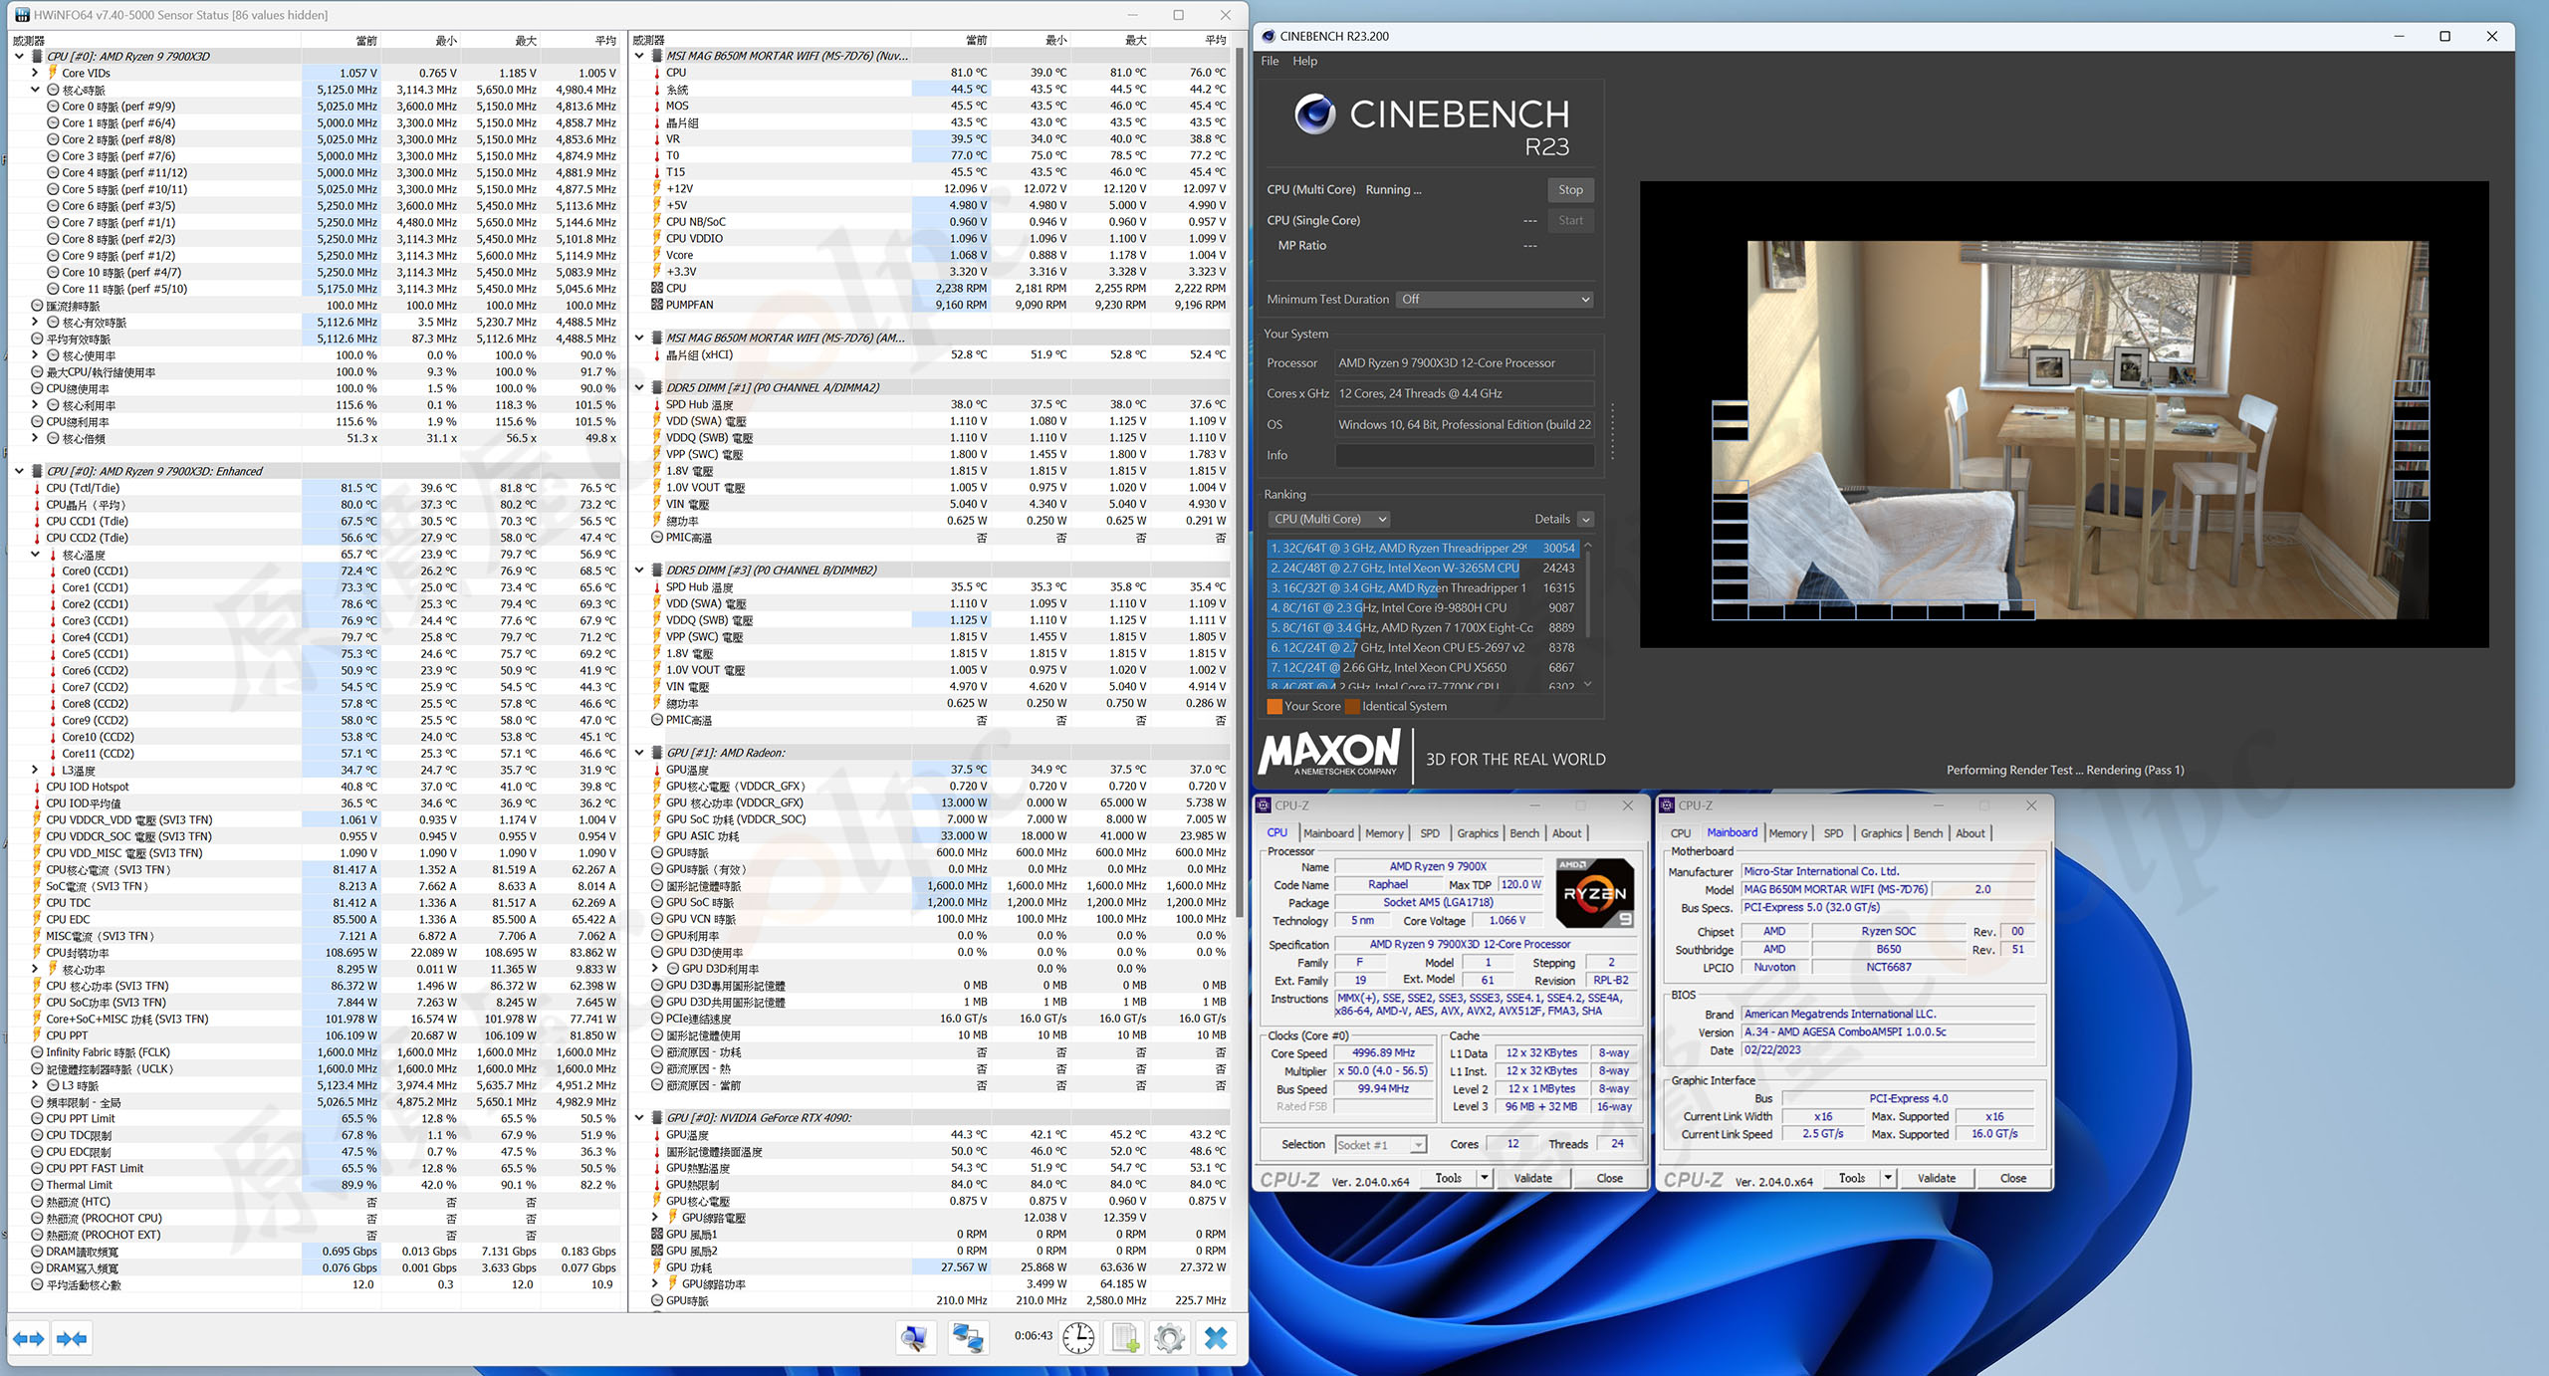Click Tools button in CPU-Z processor window

(1448, 1178)
